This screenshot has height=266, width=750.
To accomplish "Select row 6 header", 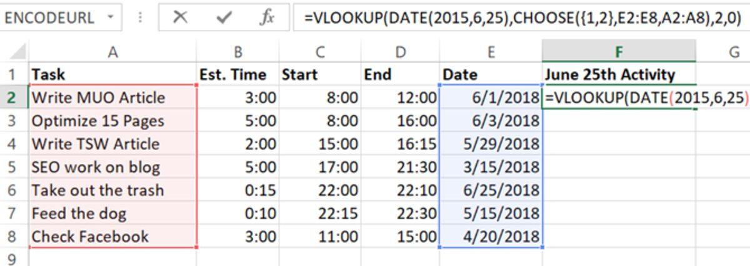I will (12, 190).
